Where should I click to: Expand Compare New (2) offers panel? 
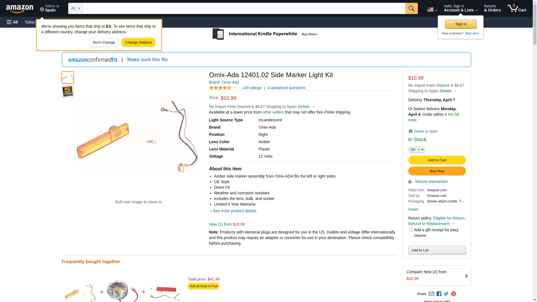coord(437,276)
